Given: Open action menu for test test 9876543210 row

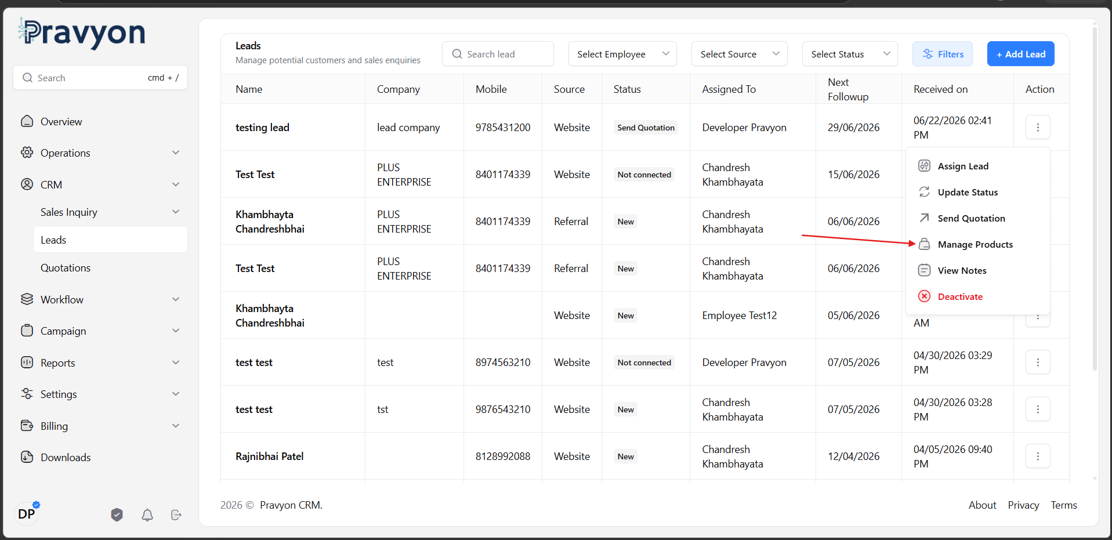Looking at the screenshot, I should (1038, 409).
